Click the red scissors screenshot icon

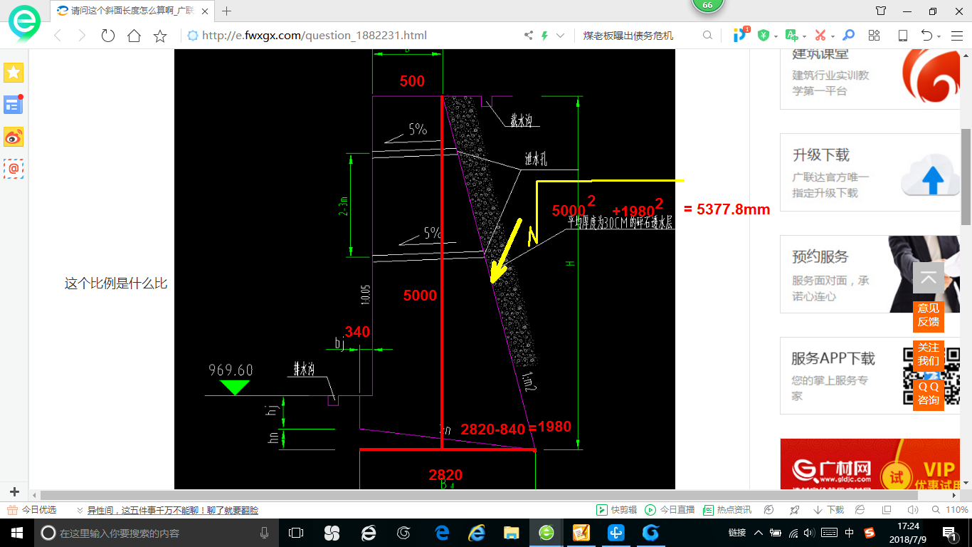(820, 35)
